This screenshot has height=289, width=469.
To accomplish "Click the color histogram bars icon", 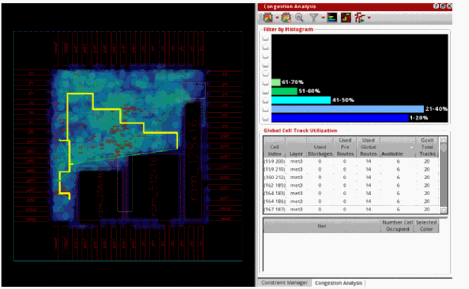I will tap(332, 18).
